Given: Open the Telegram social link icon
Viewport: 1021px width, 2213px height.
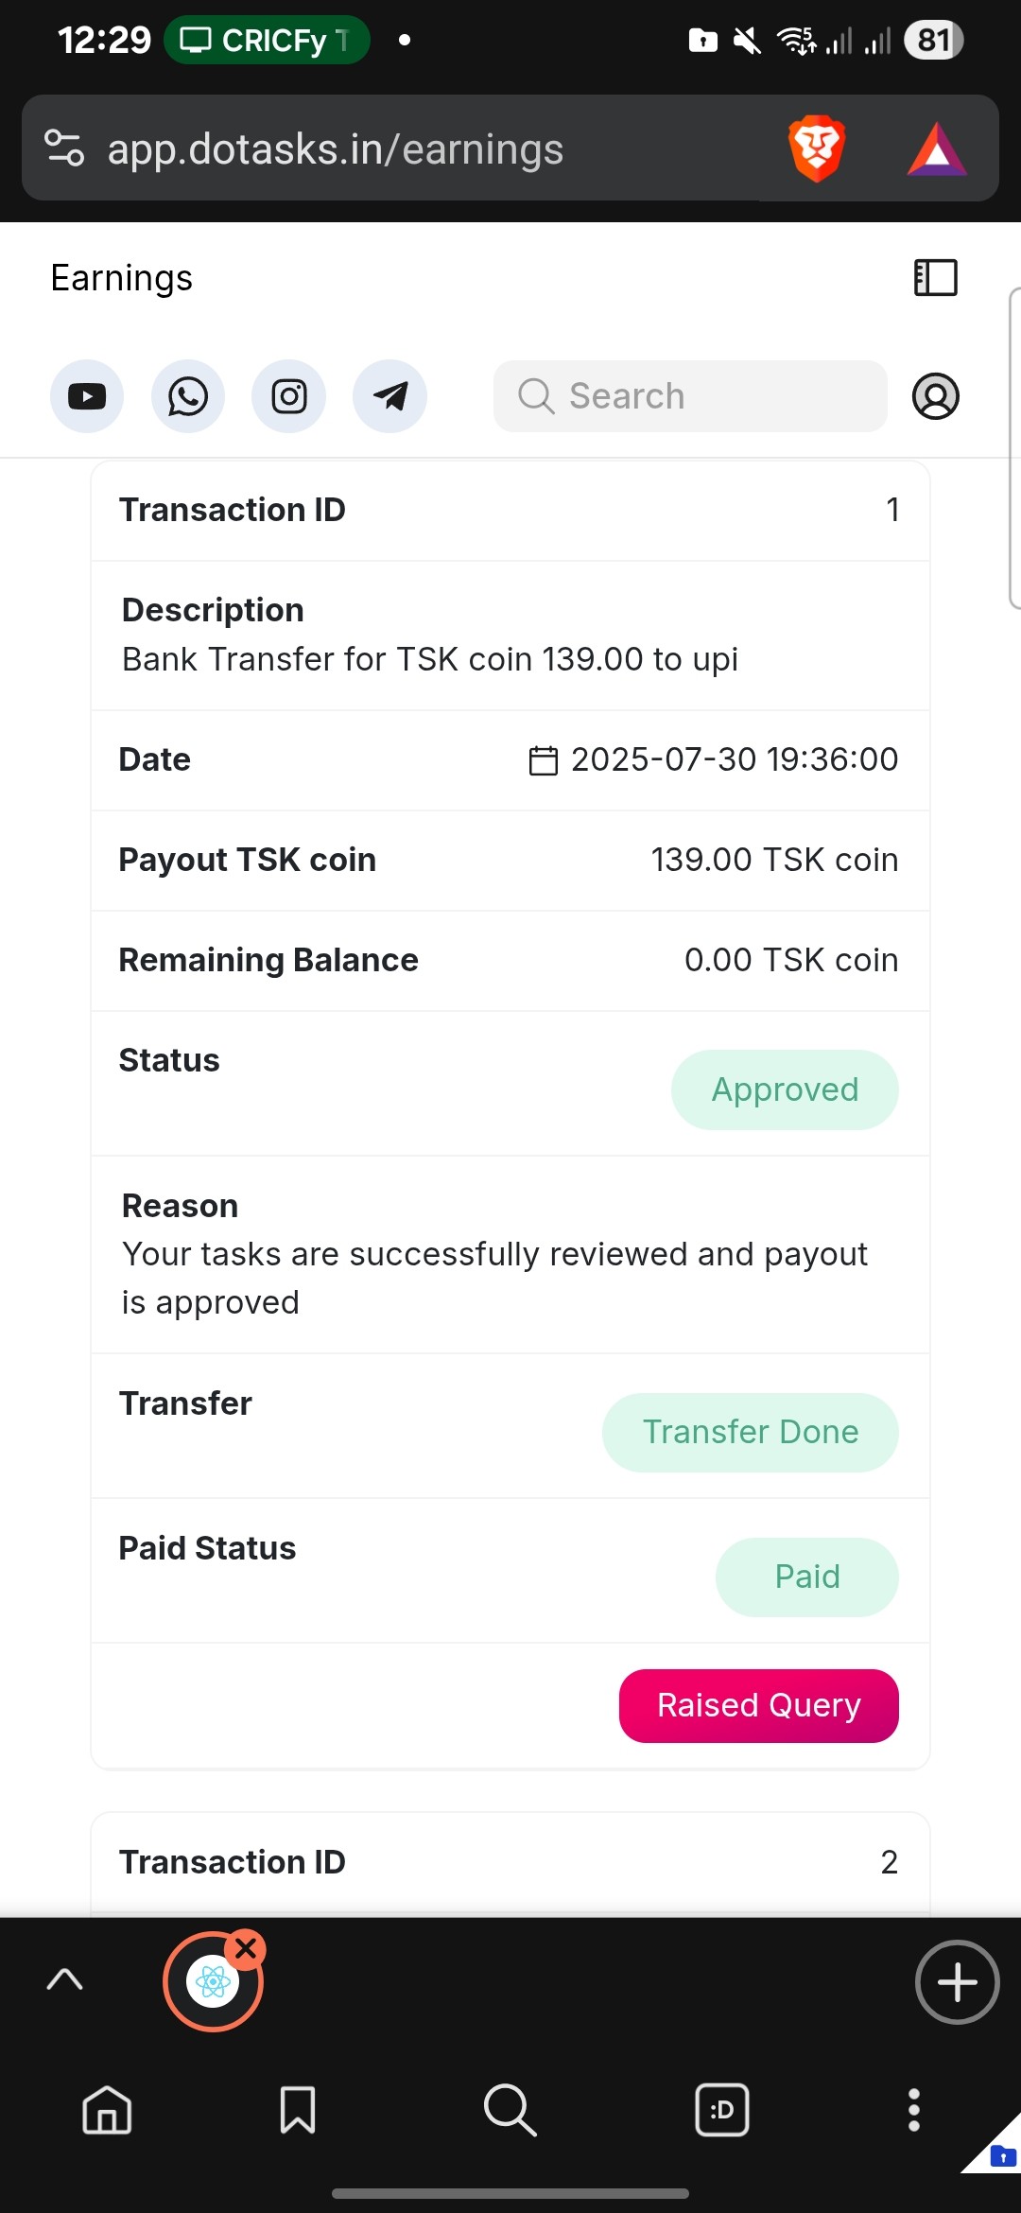Looking at the screenshot, I should (x=389, y=396).
